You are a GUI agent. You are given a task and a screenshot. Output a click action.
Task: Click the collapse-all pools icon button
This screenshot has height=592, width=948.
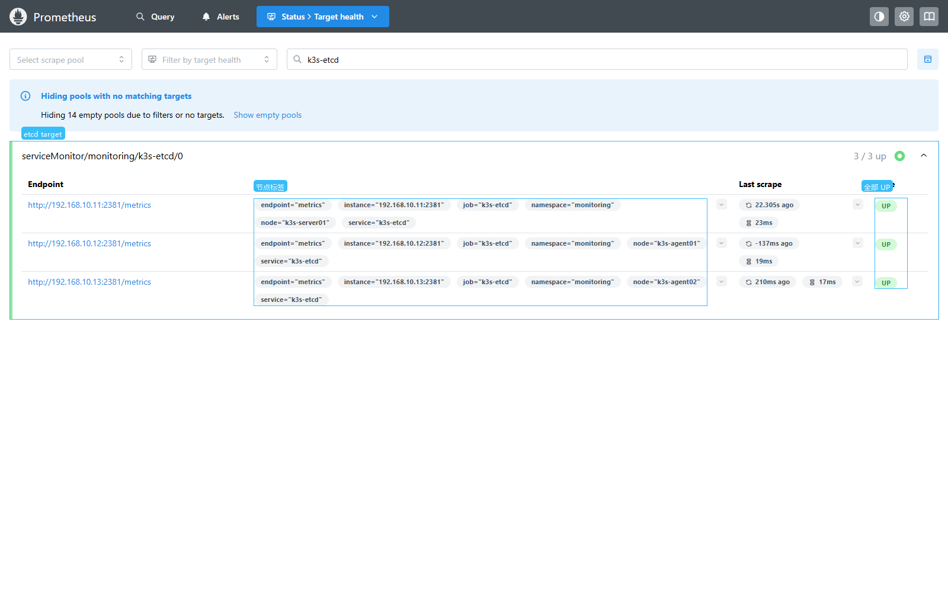pyautogui.click(x=928, y=59)
